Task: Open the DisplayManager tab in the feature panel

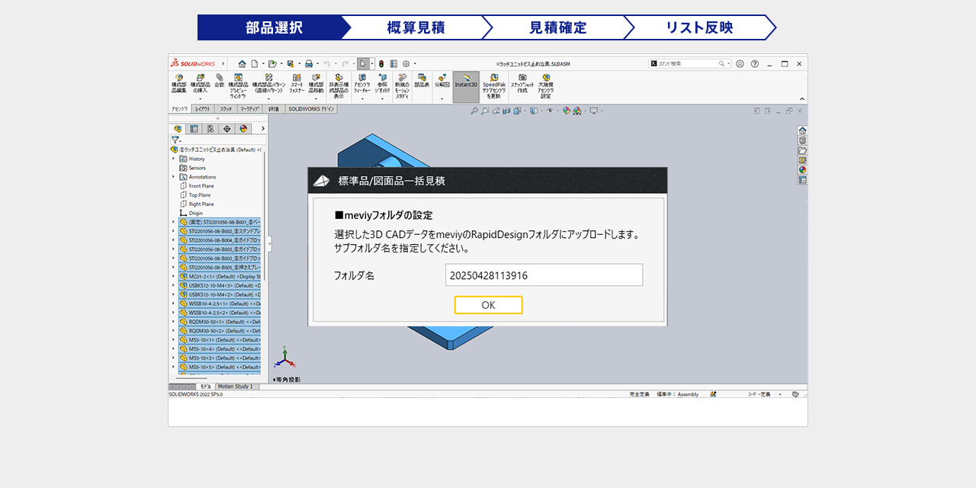Action: pos(243,129)
